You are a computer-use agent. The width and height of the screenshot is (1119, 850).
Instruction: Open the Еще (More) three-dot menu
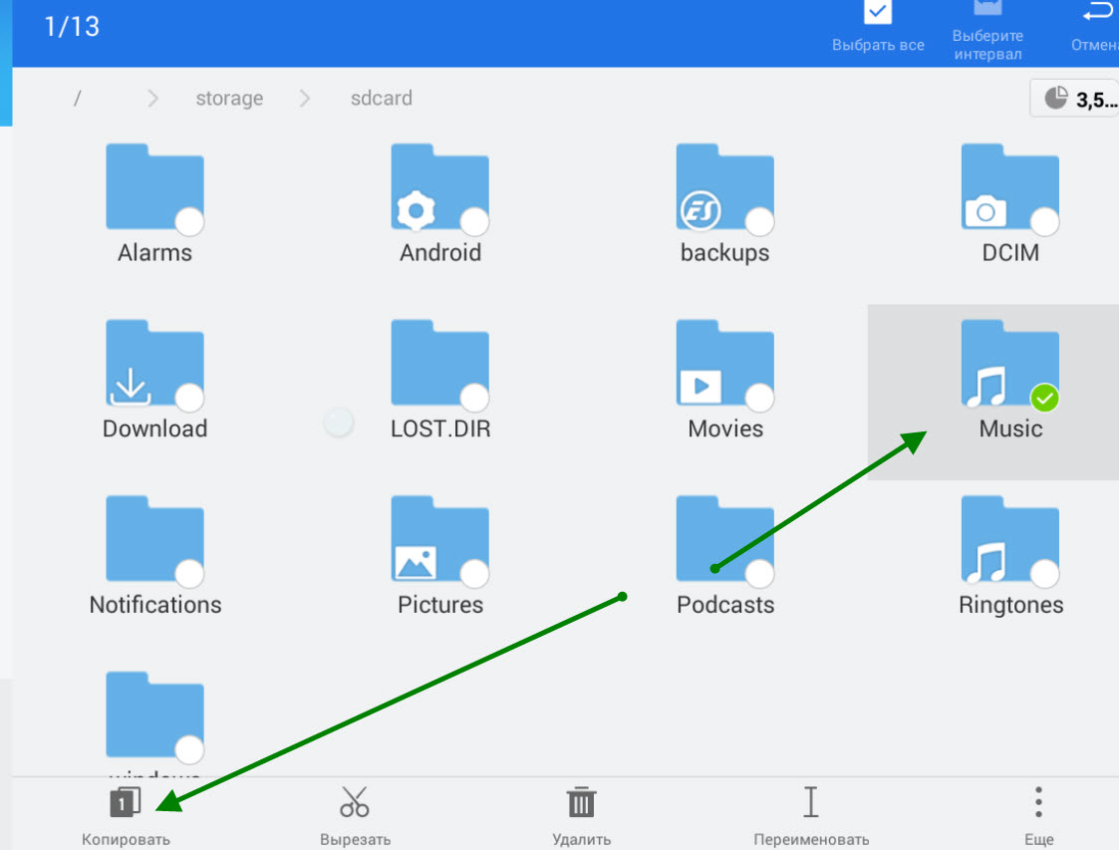click(1038, 801)
